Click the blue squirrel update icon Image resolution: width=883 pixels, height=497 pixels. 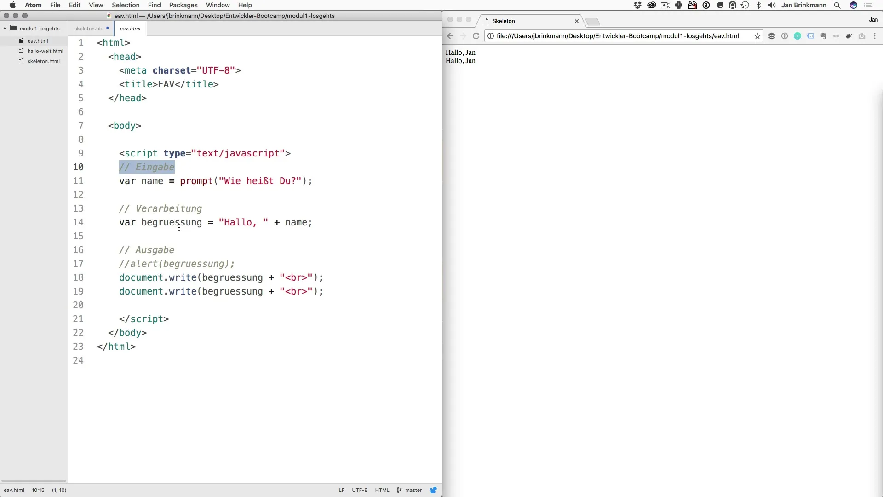433,490
